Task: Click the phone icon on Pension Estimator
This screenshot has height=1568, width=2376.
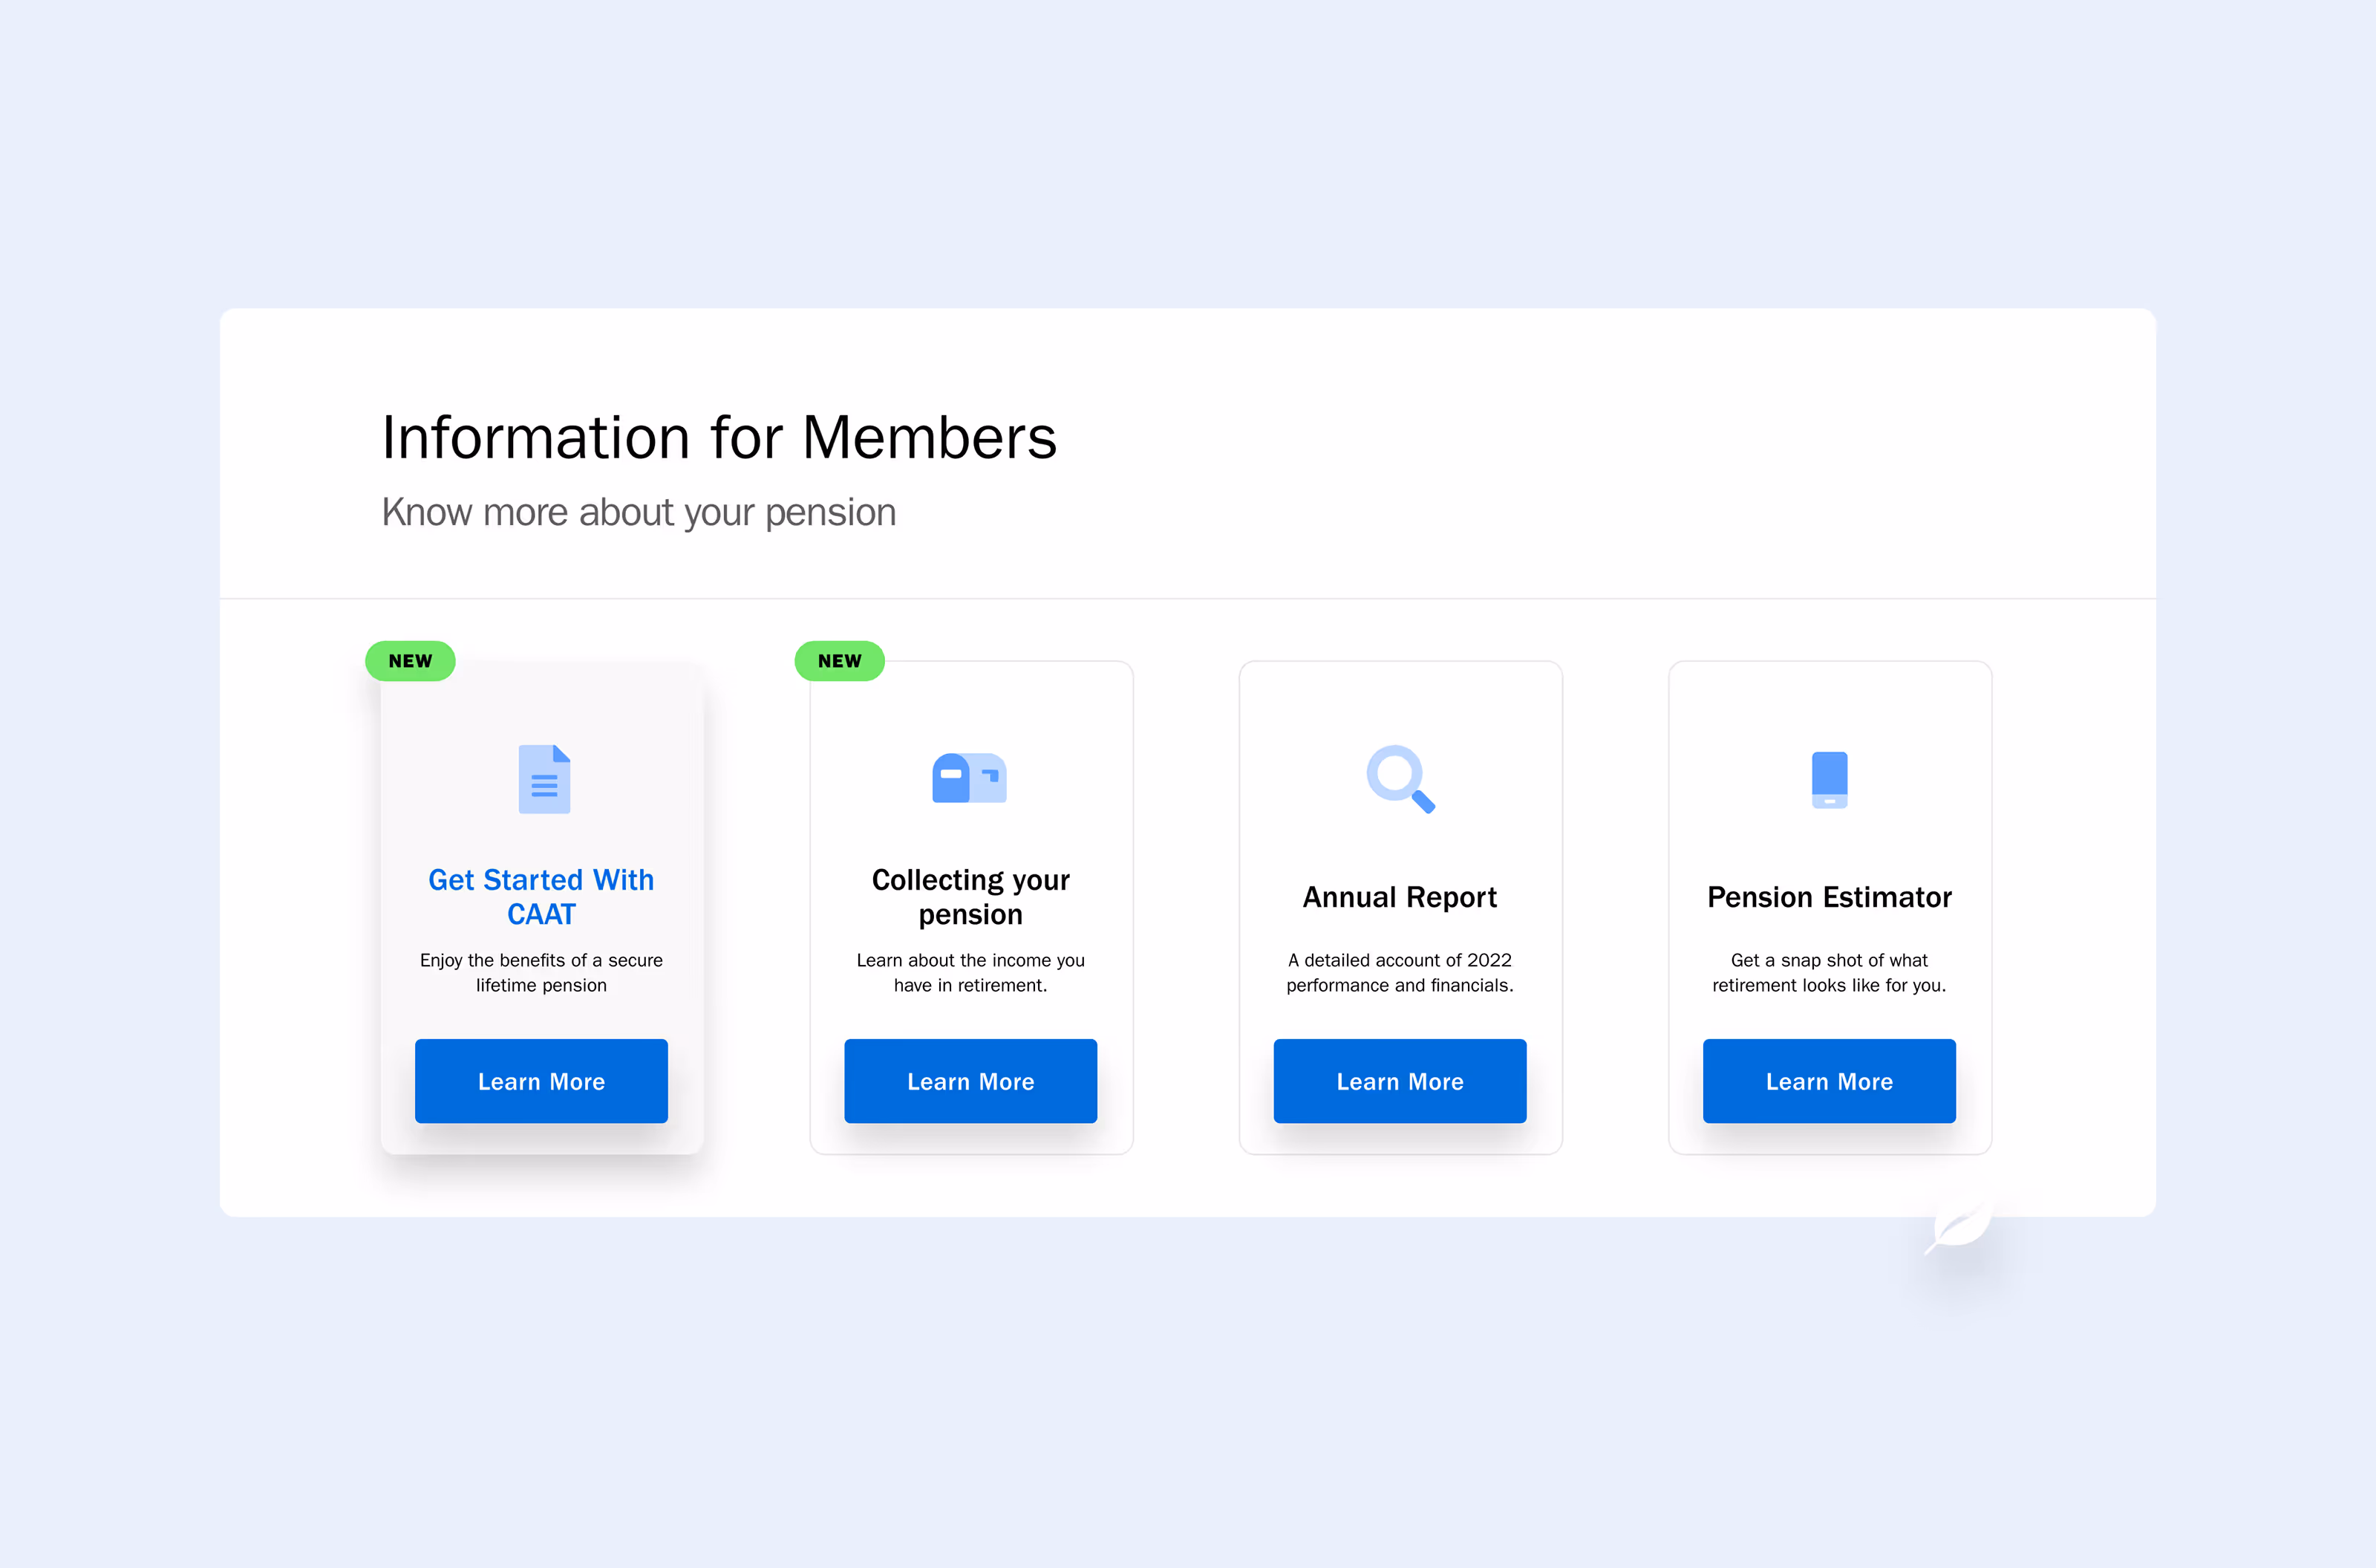Action: (x=1828, y=779)
